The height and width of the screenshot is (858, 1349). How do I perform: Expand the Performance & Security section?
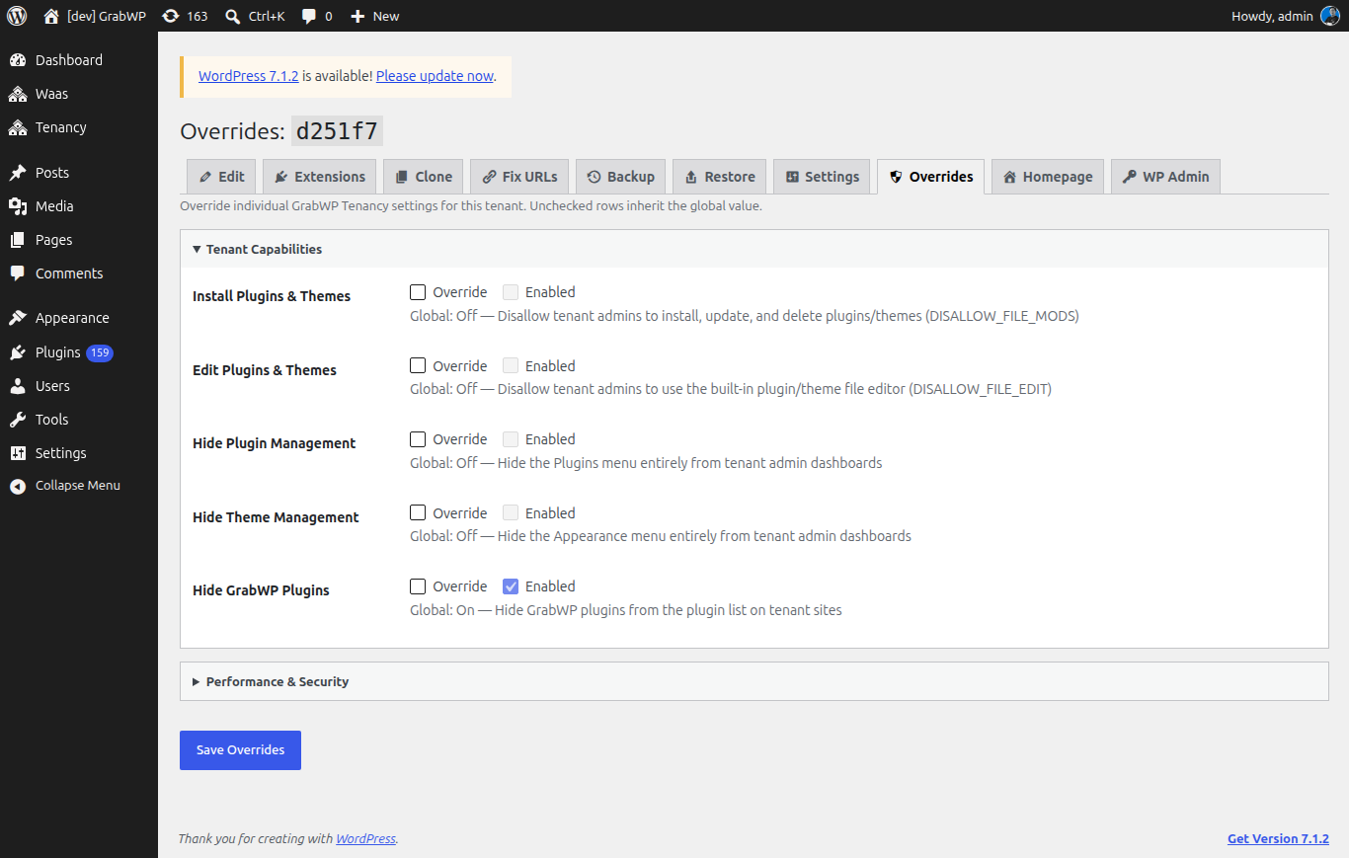tap(754, 681)
